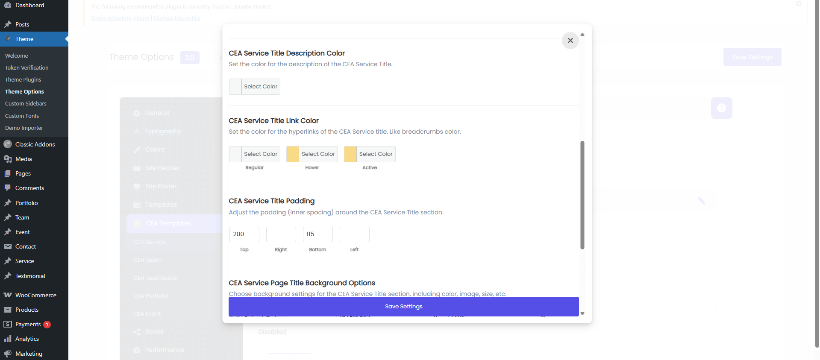820x360 pixels.
Task: Click the Regular link color swatch
Action: point(235,154)
